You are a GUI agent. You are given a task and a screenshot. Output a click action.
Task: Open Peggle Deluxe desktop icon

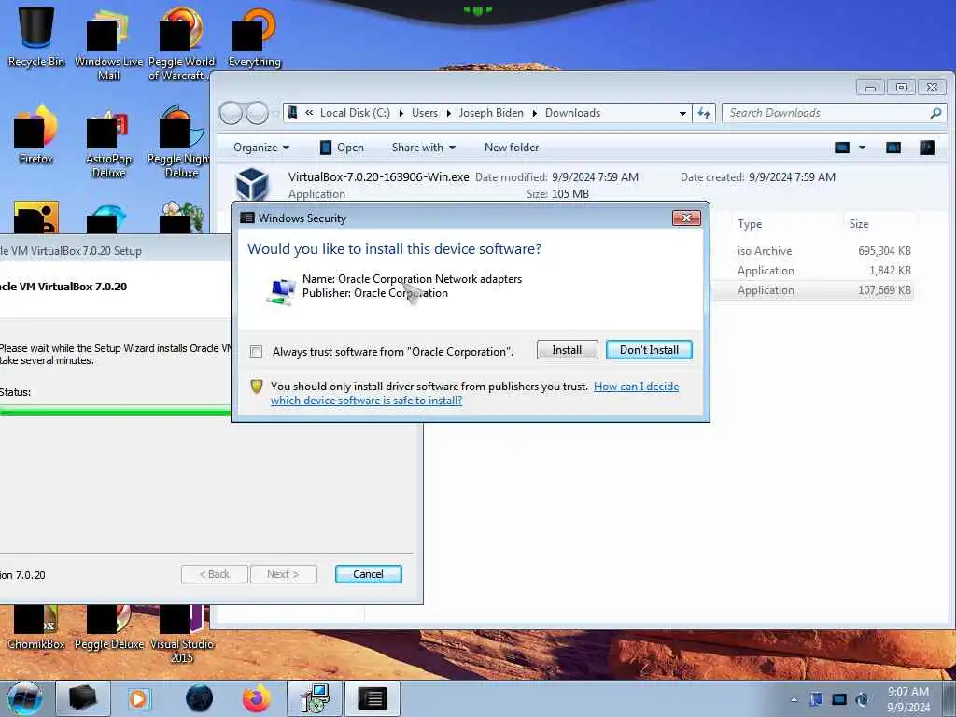point(109,626)
